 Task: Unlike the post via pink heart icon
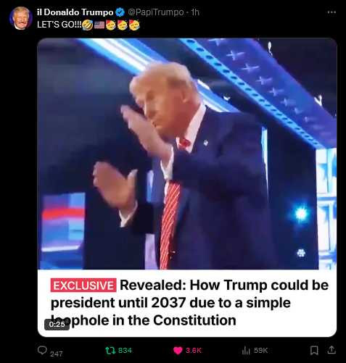[x=178, y=351]
